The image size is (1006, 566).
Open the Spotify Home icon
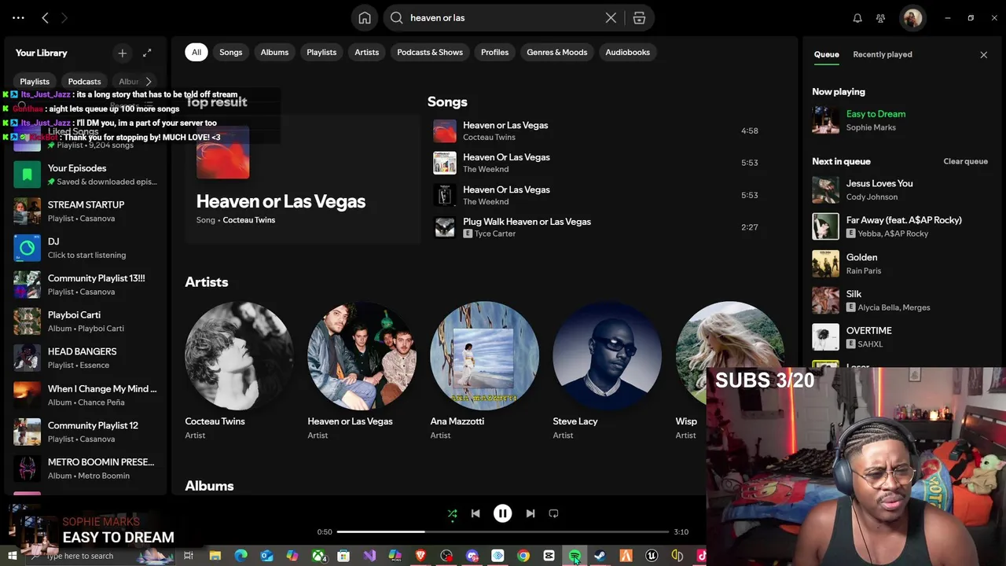(x=365, y=18)
